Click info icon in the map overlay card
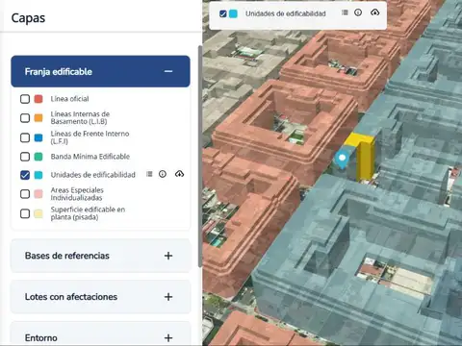Image resolution: width=462 pixels, height=346 pixels. [x=358, y=12]
